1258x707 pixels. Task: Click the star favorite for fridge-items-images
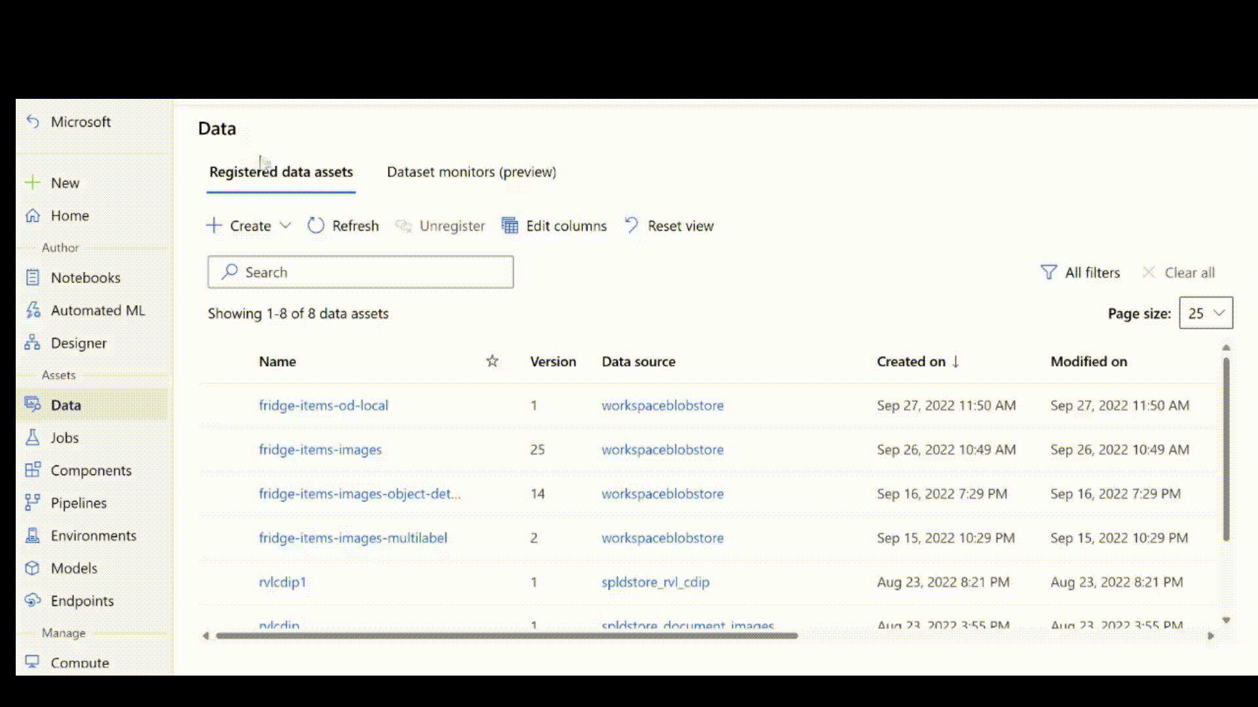[493, 449]
